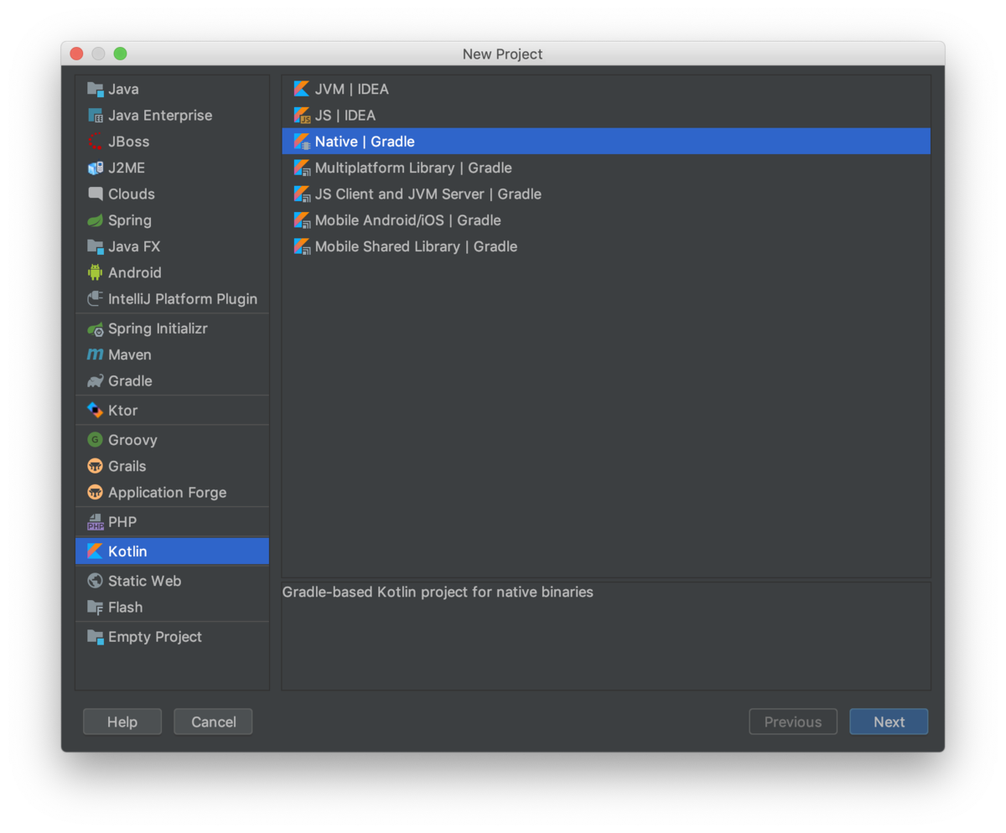Select the Java project type label

[123, 89]
